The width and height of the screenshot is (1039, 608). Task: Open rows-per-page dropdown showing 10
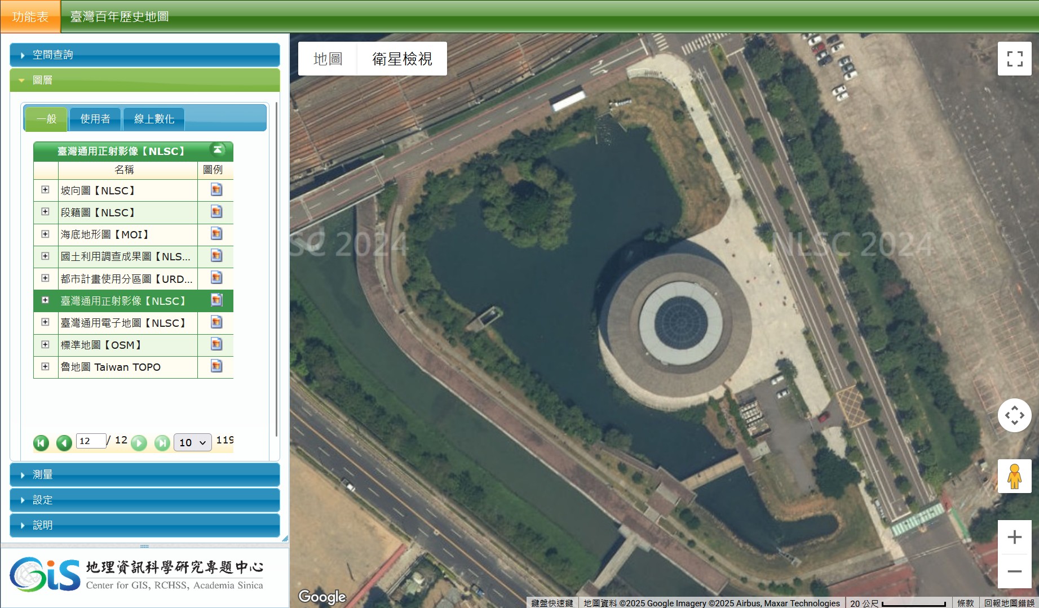[x=192, y=442]
